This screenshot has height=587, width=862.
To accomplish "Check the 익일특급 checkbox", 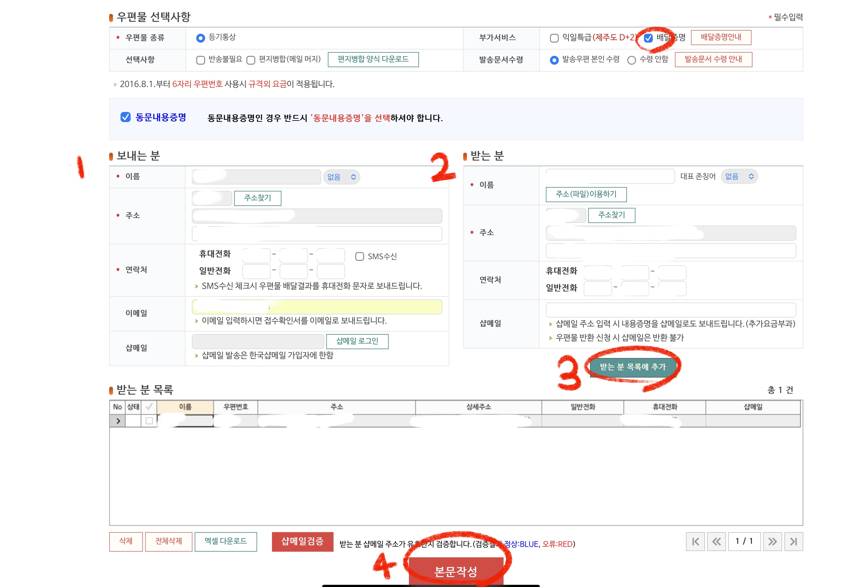I will 554,38.
